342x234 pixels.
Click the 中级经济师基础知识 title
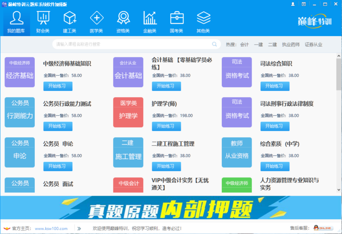click(67, 64)
